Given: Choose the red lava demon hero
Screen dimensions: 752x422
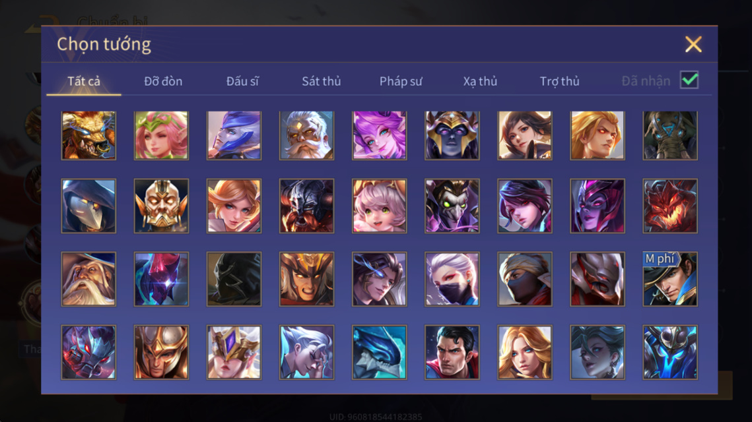Looking at the screenshot, I should pos(670,206).
